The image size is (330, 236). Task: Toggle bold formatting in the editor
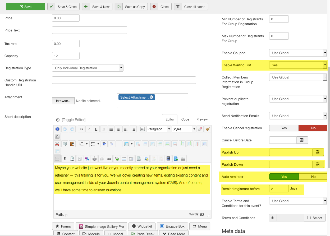point(82,129)
